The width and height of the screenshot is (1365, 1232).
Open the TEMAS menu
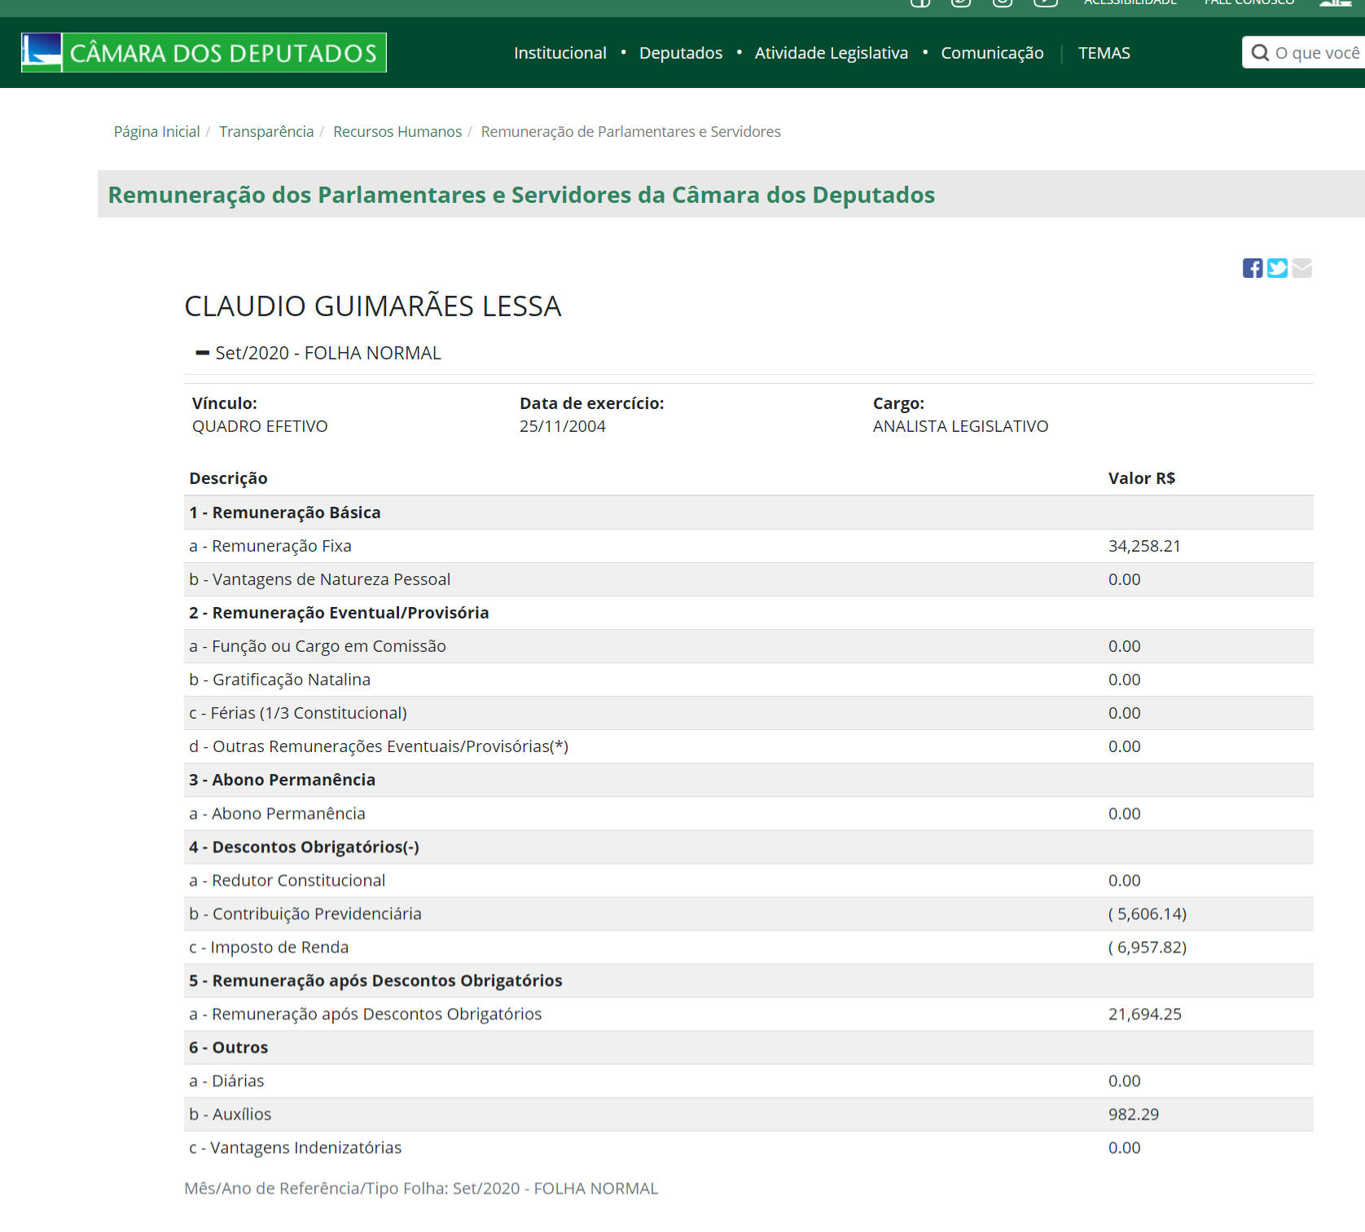pyautogui.click(x=1104, y=53)
